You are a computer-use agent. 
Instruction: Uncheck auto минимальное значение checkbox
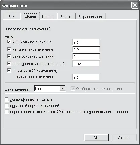(x=9, y=42)
